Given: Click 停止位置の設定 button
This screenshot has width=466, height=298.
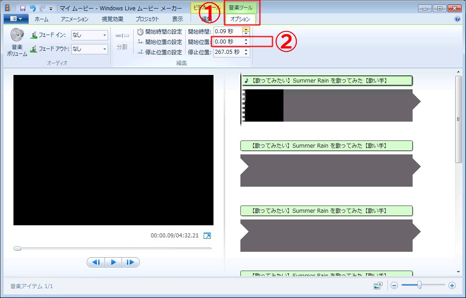Looking at the screenshot, I should (x=160, y=52).
